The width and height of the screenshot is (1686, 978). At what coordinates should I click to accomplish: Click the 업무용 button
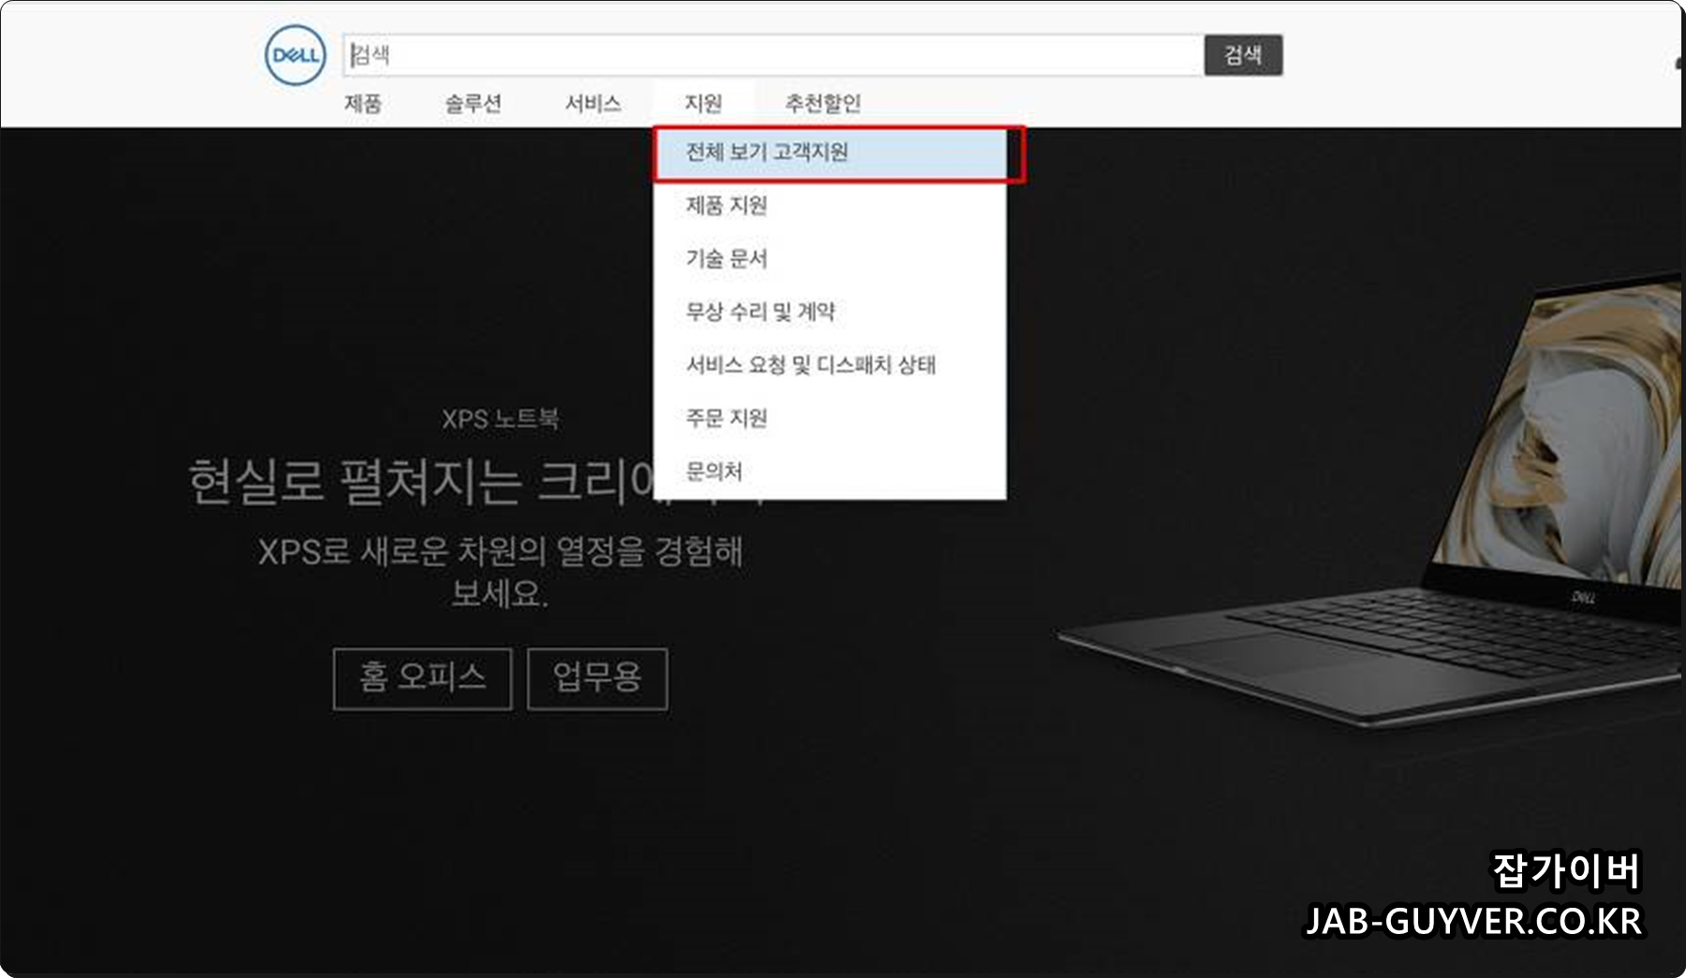click(x=598, y=679)
